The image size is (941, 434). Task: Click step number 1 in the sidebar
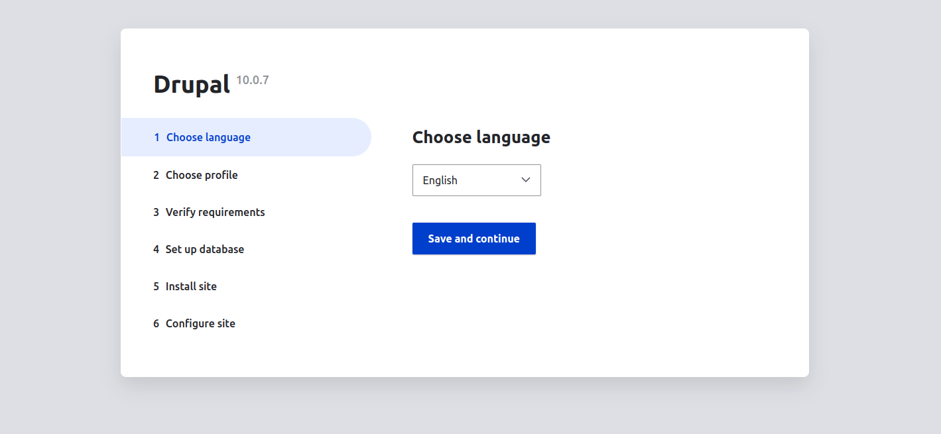[x=157, y=137]
